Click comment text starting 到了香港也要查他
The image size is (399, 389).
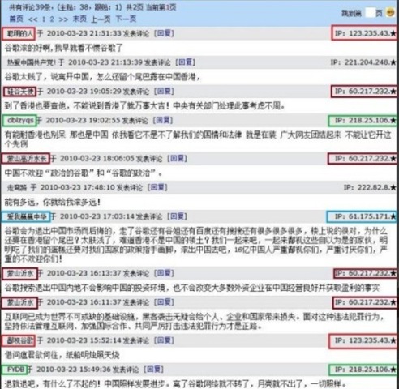click(145, 106)
